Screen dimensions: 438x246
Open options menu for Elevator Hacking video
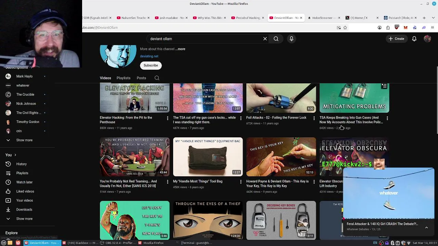point(167,118)
